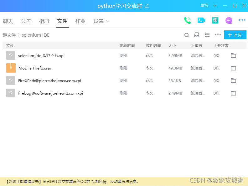Open the blue more options dots
Screen dimensions: 248x186
pyautogui.click(x=242, y=20)
